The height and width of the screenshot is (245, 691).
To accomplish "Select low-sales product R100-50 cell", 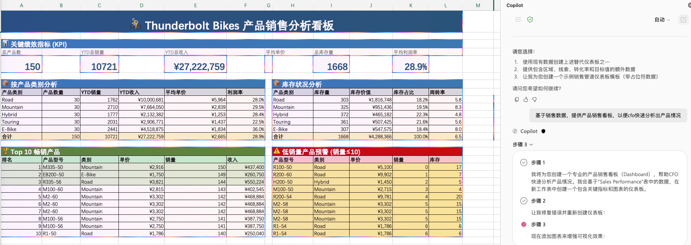I will [293, 167].
